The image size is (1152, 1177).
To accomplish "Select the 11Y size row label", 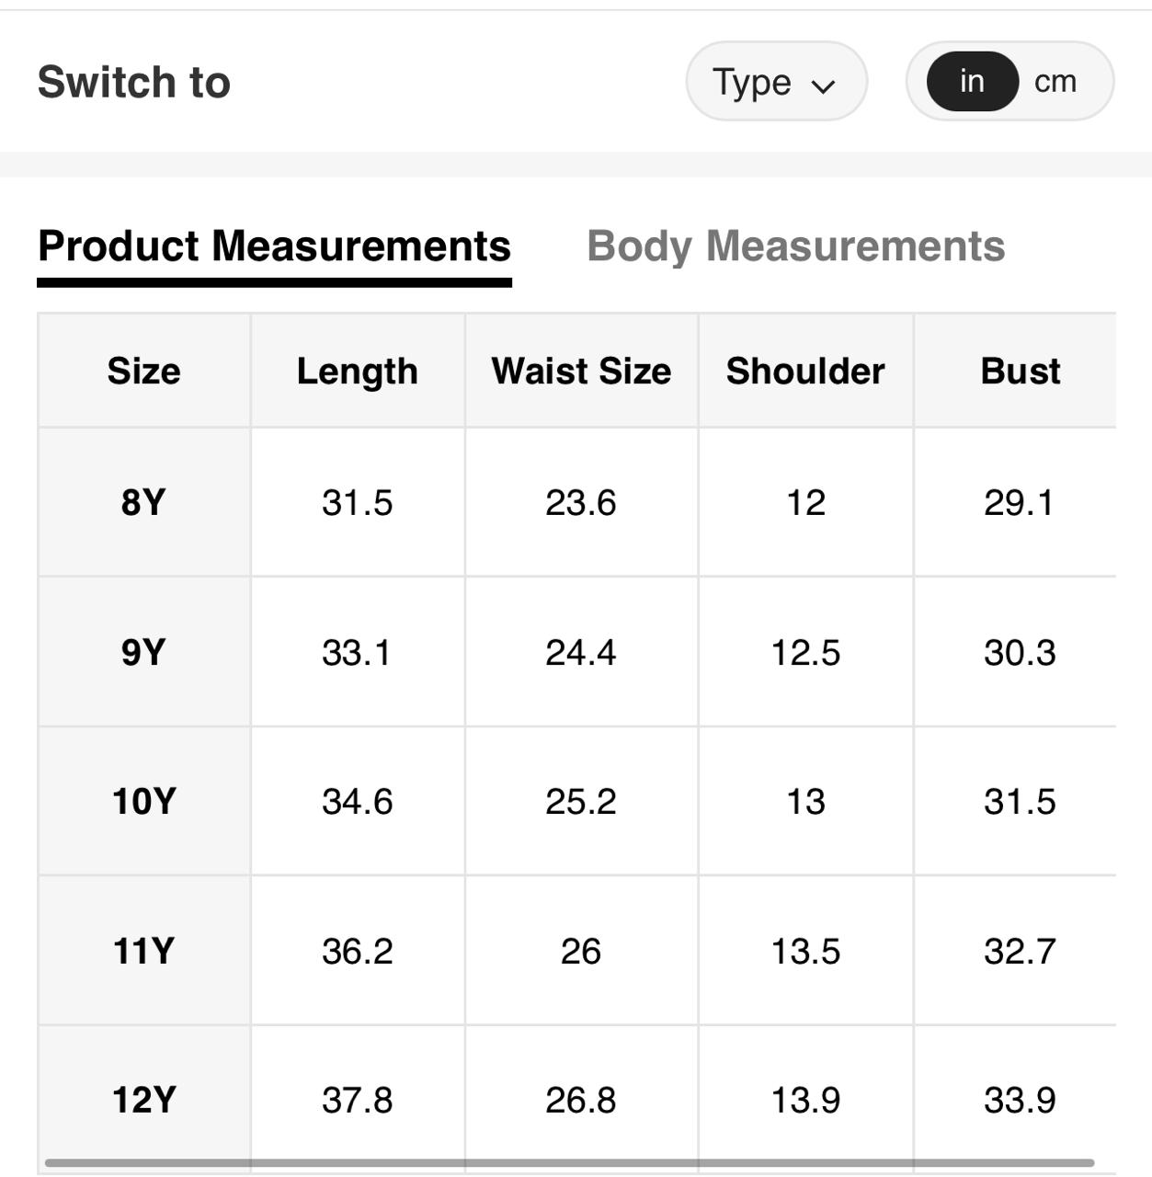I will click(143, 951).
